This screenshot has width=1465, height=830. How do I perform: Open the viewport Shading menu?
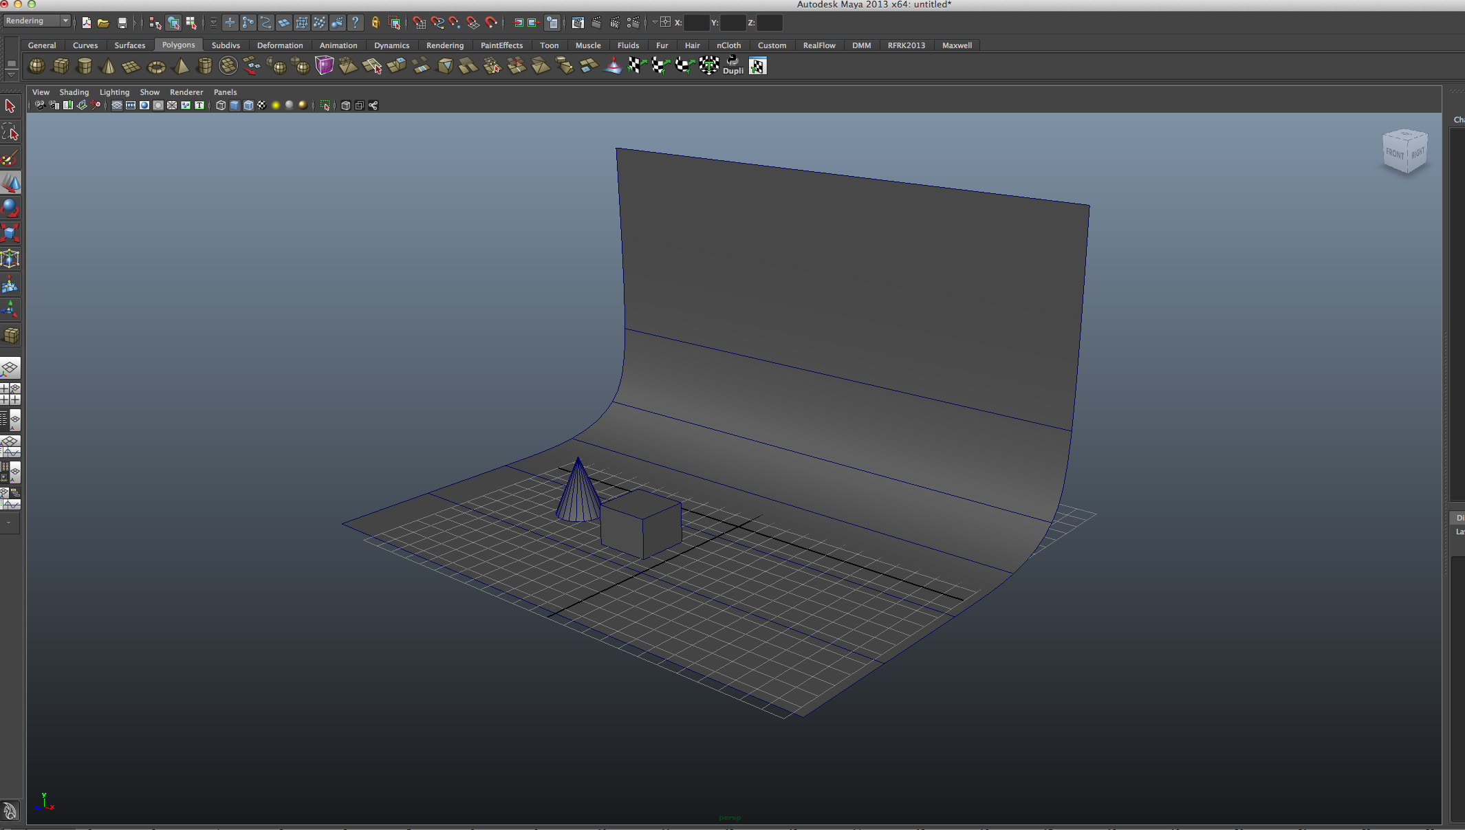pos(74,92)
